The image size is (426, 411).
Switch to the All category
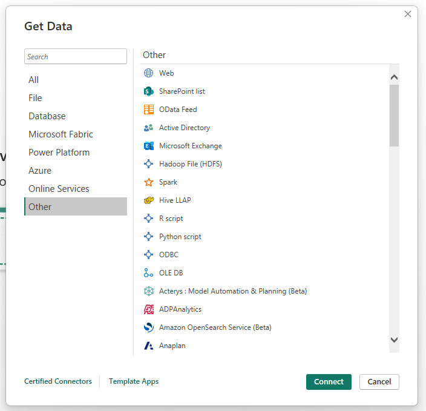coord(76,80)
